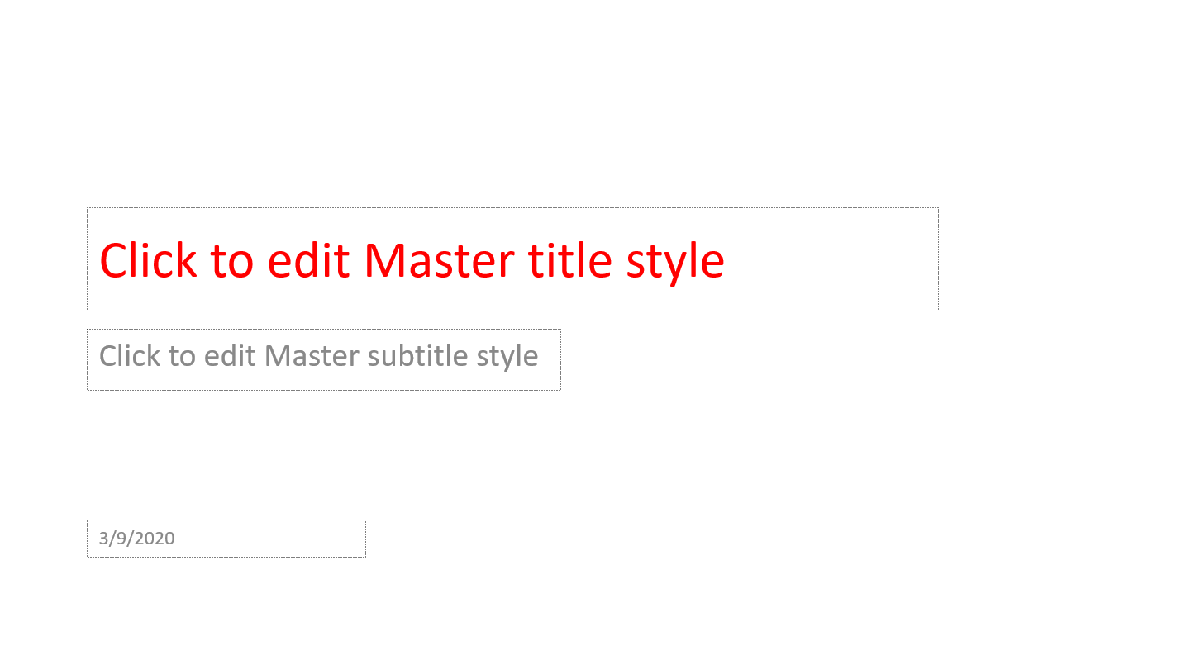The image size is (1181, 665).
Task: Place cursor on word "edit" in gray subtitle
Action: pyautogui.click(x=231, y=356)
